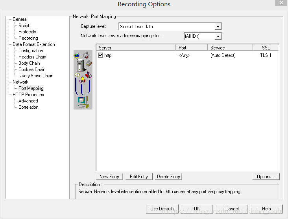Select the General tree node
The width and height of the screenshot is (288, 219).
click(x=20, y=19)
